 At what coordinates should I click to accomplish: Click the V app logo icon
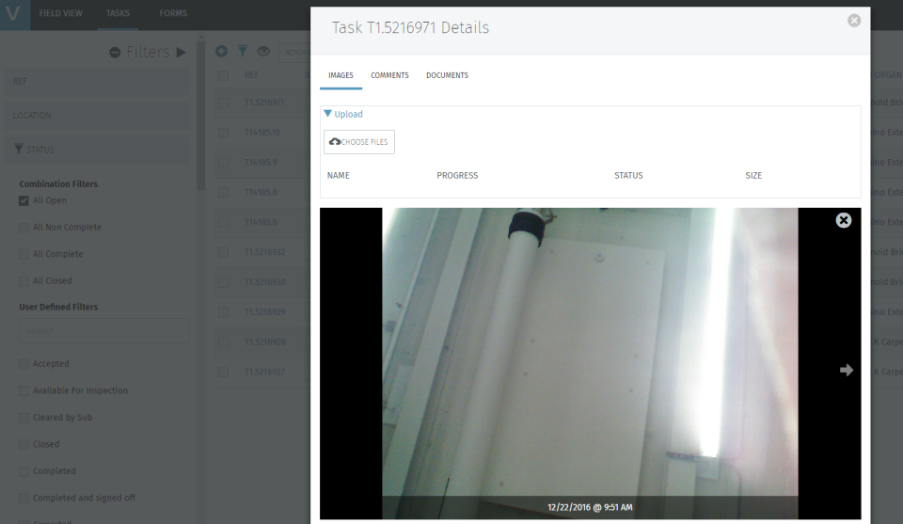(14, 14)
